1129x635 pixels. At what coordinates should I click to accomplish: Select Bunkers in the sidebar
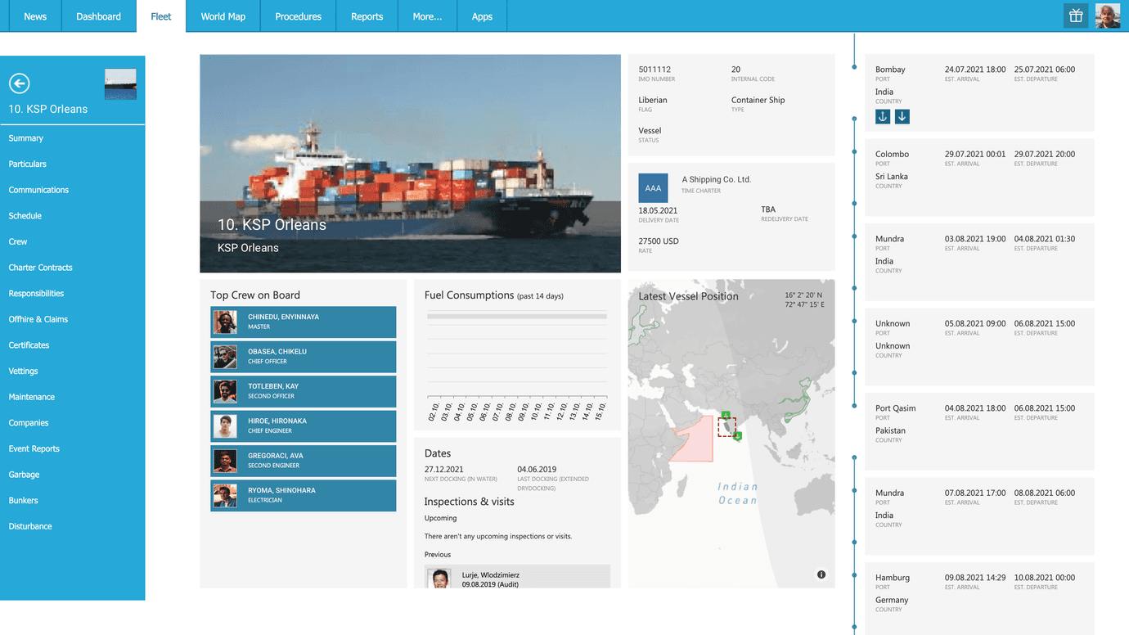[25, 500]
